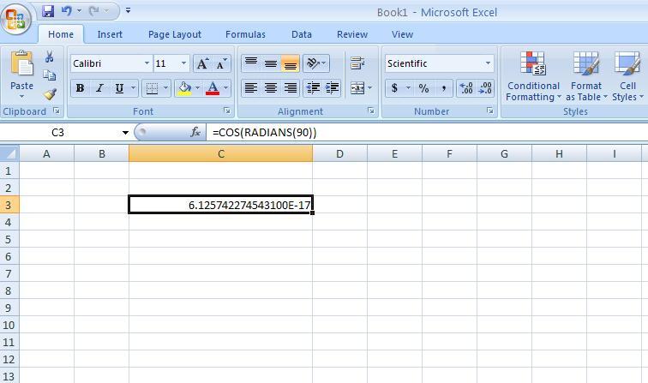
Task: Apply comma style
Action: 443,88
